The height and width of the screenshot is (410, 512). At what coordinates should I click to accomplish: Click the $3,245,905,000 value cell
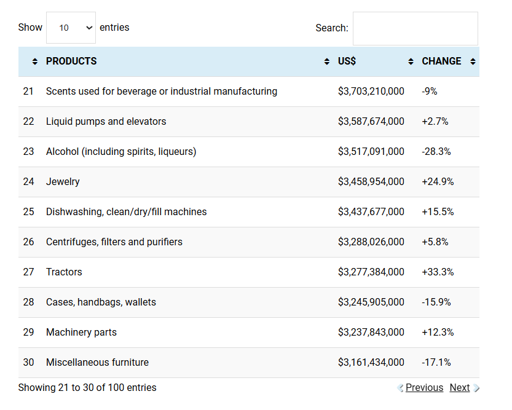371,302
